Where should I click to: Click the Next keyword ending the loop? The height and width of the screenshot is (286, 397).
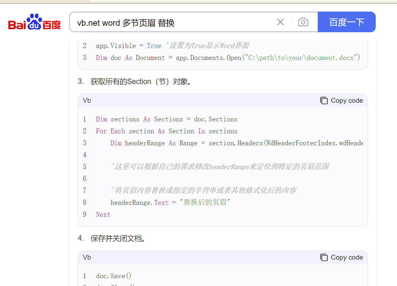(103, 214)
